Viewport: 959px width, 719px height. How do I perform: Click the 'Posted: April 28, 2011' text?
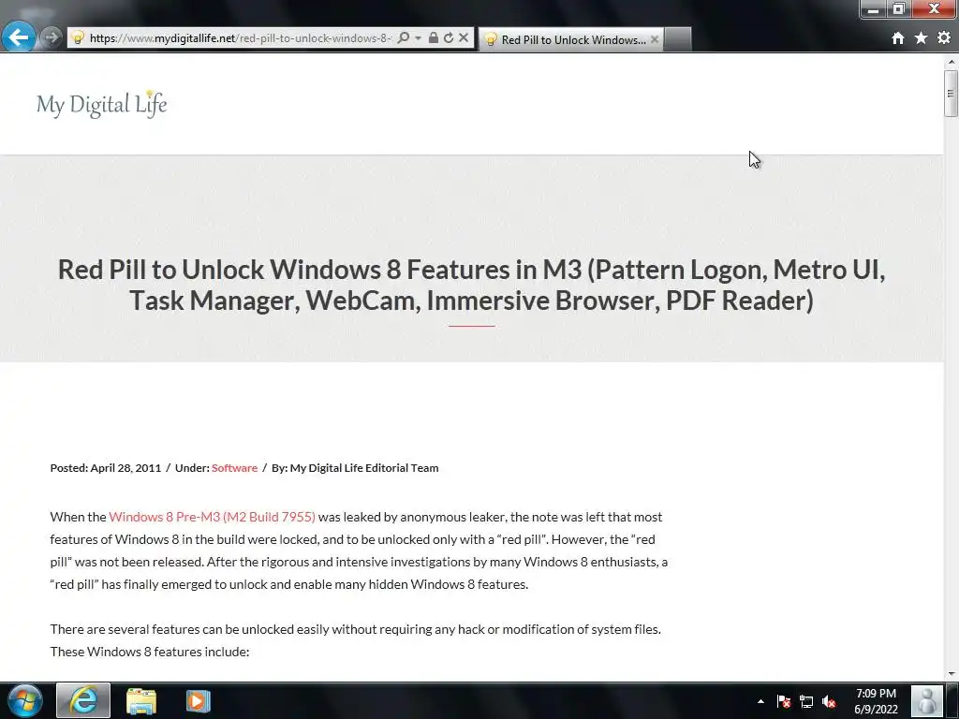click(x=105, y=468)
